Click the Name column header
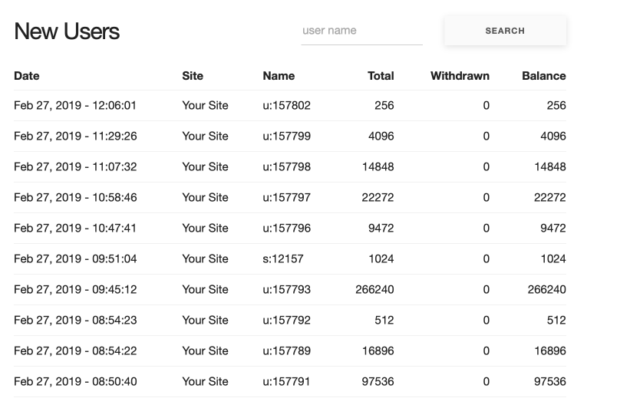620x418 pixels. (x=279, y=76)
